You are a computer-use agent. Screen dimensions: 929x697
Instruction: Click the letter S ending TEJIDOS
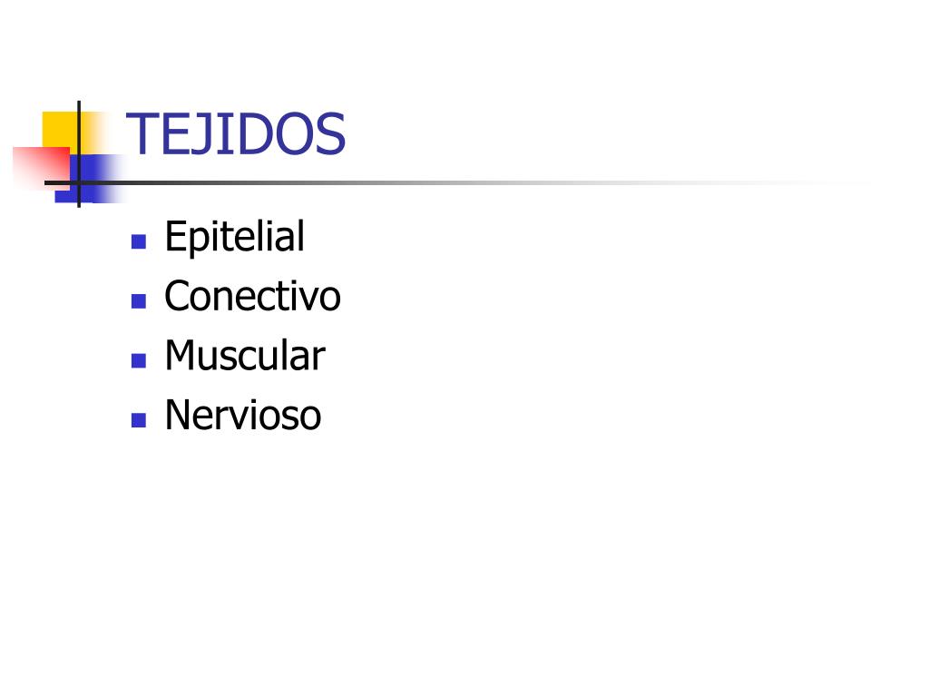pos(330,134)
